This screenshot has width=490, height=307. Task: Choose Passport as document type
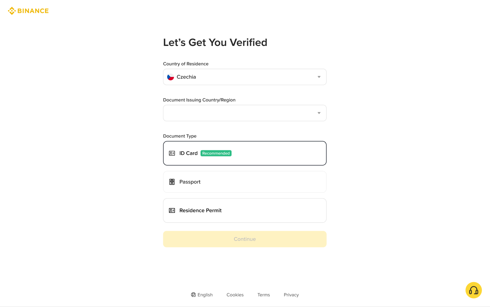(x=245, y=182)
